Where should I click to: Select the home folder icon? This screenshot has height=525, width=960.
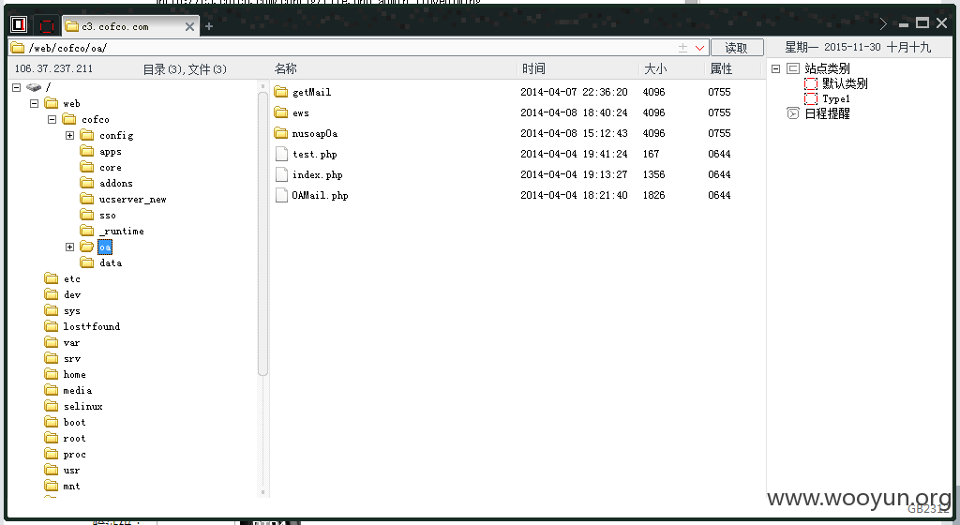[52, 374]
